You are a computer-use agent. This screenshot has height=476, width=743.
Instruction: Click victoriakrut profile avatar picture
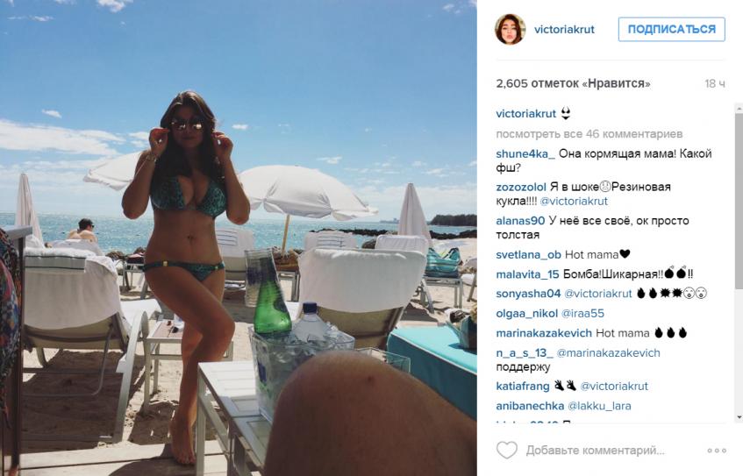coord(511,29)
